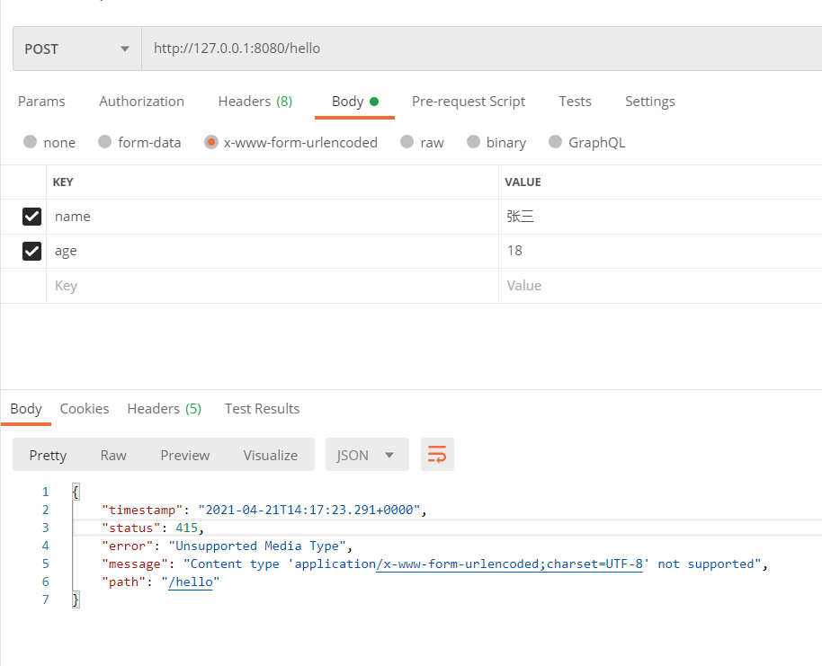
Task: Select GraphQL body type
Action: [555, 142]
